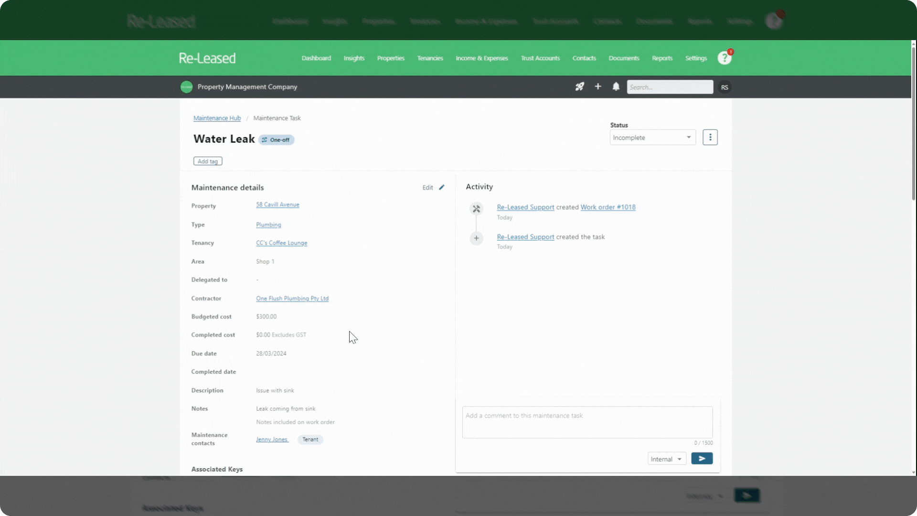Click the Add tag button

coord(208,161)
